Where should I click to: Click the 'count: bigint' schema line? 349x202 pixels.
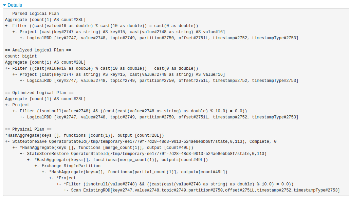tap(21, 56)
